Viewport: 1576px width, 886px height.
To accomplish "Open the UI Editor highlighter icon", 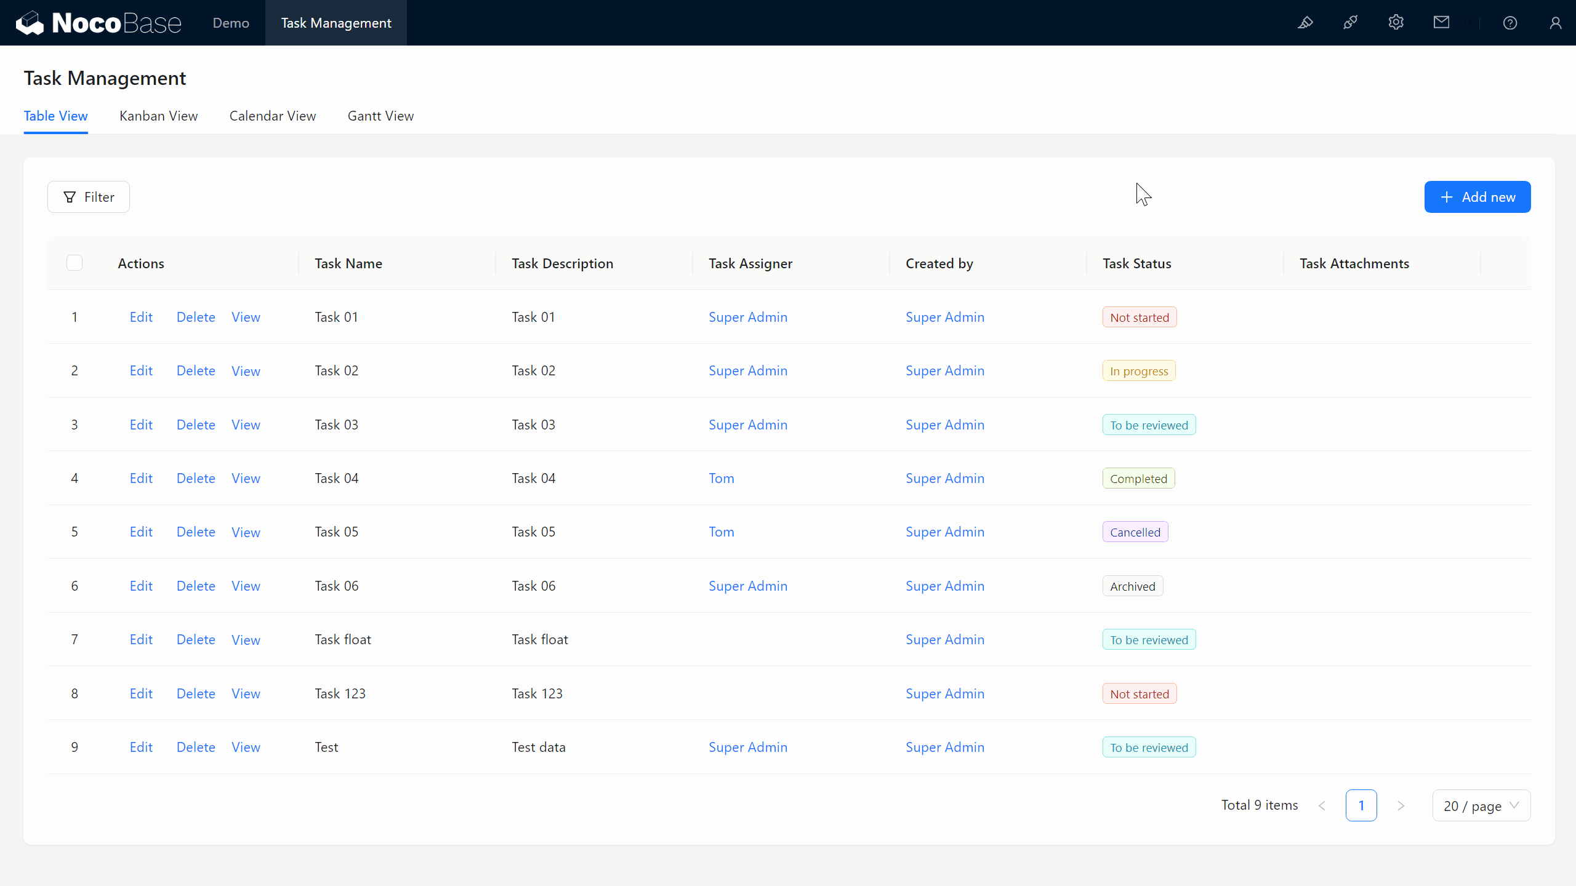I will pyautogui.click(x=1305, y=23).
